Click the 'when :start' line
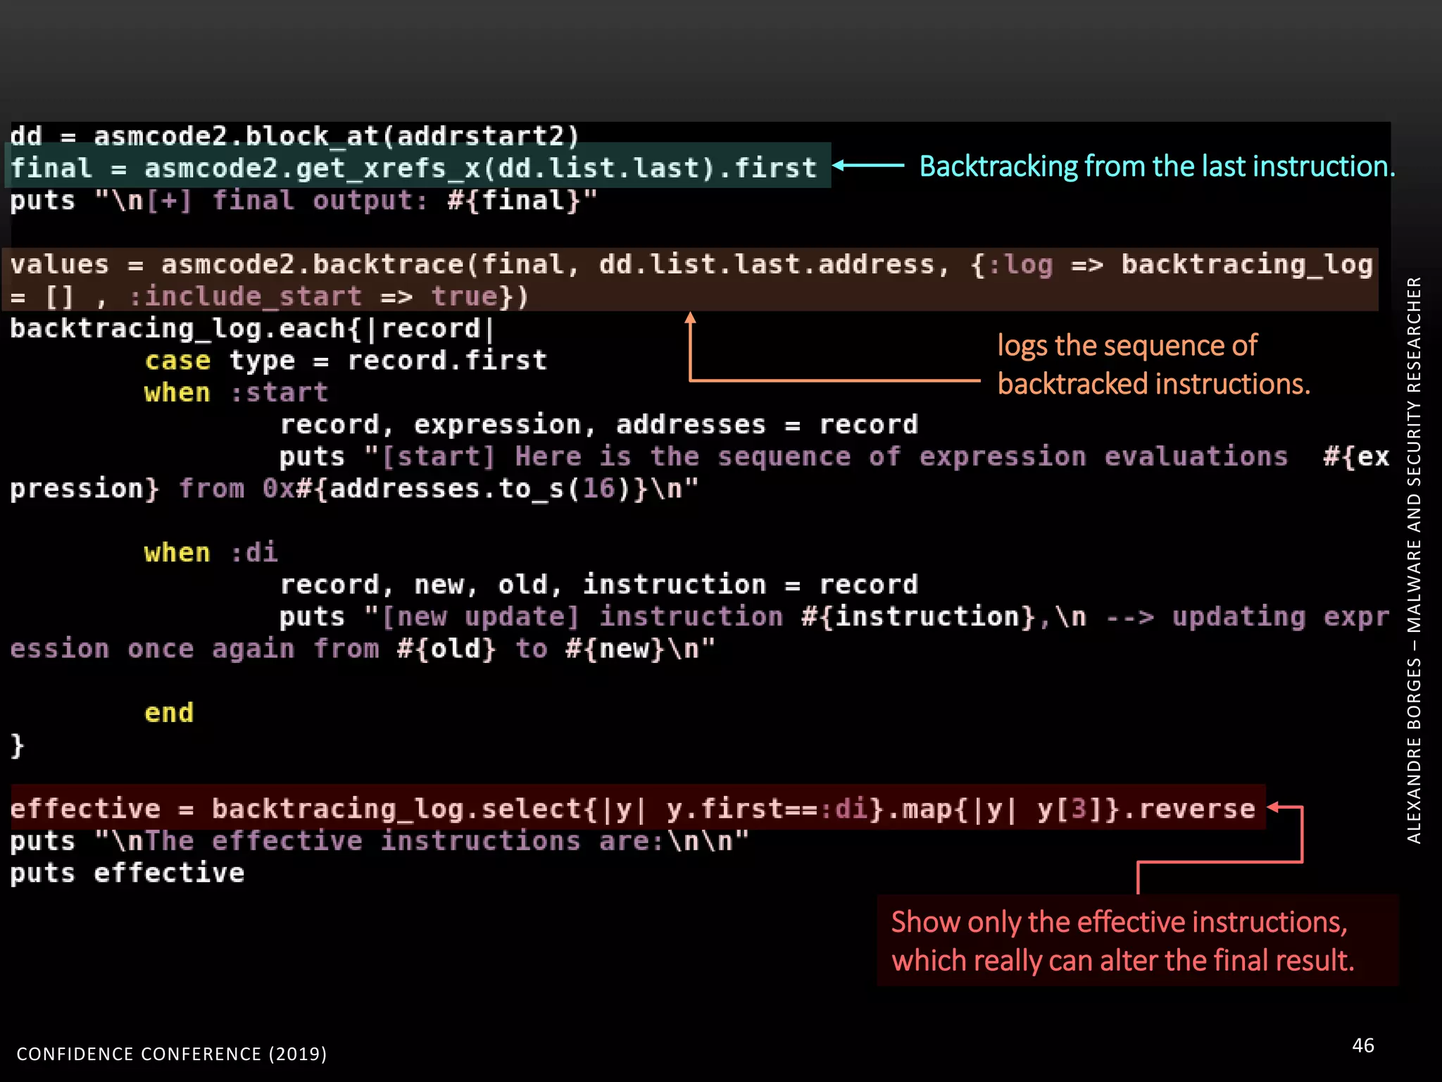The image size is (1442, 1082). pyautogui.click(x=237, y=392)
